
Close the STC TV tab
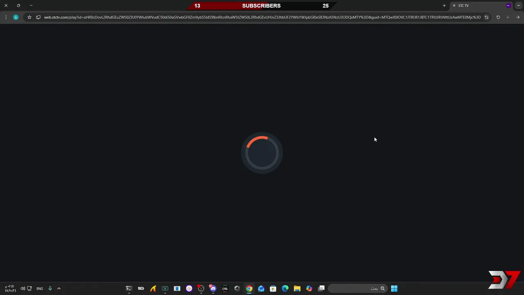[454, 6]
